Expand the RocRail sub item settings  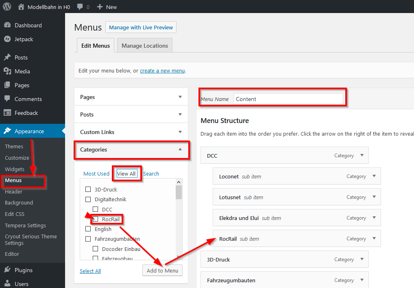tap(374, 238)
